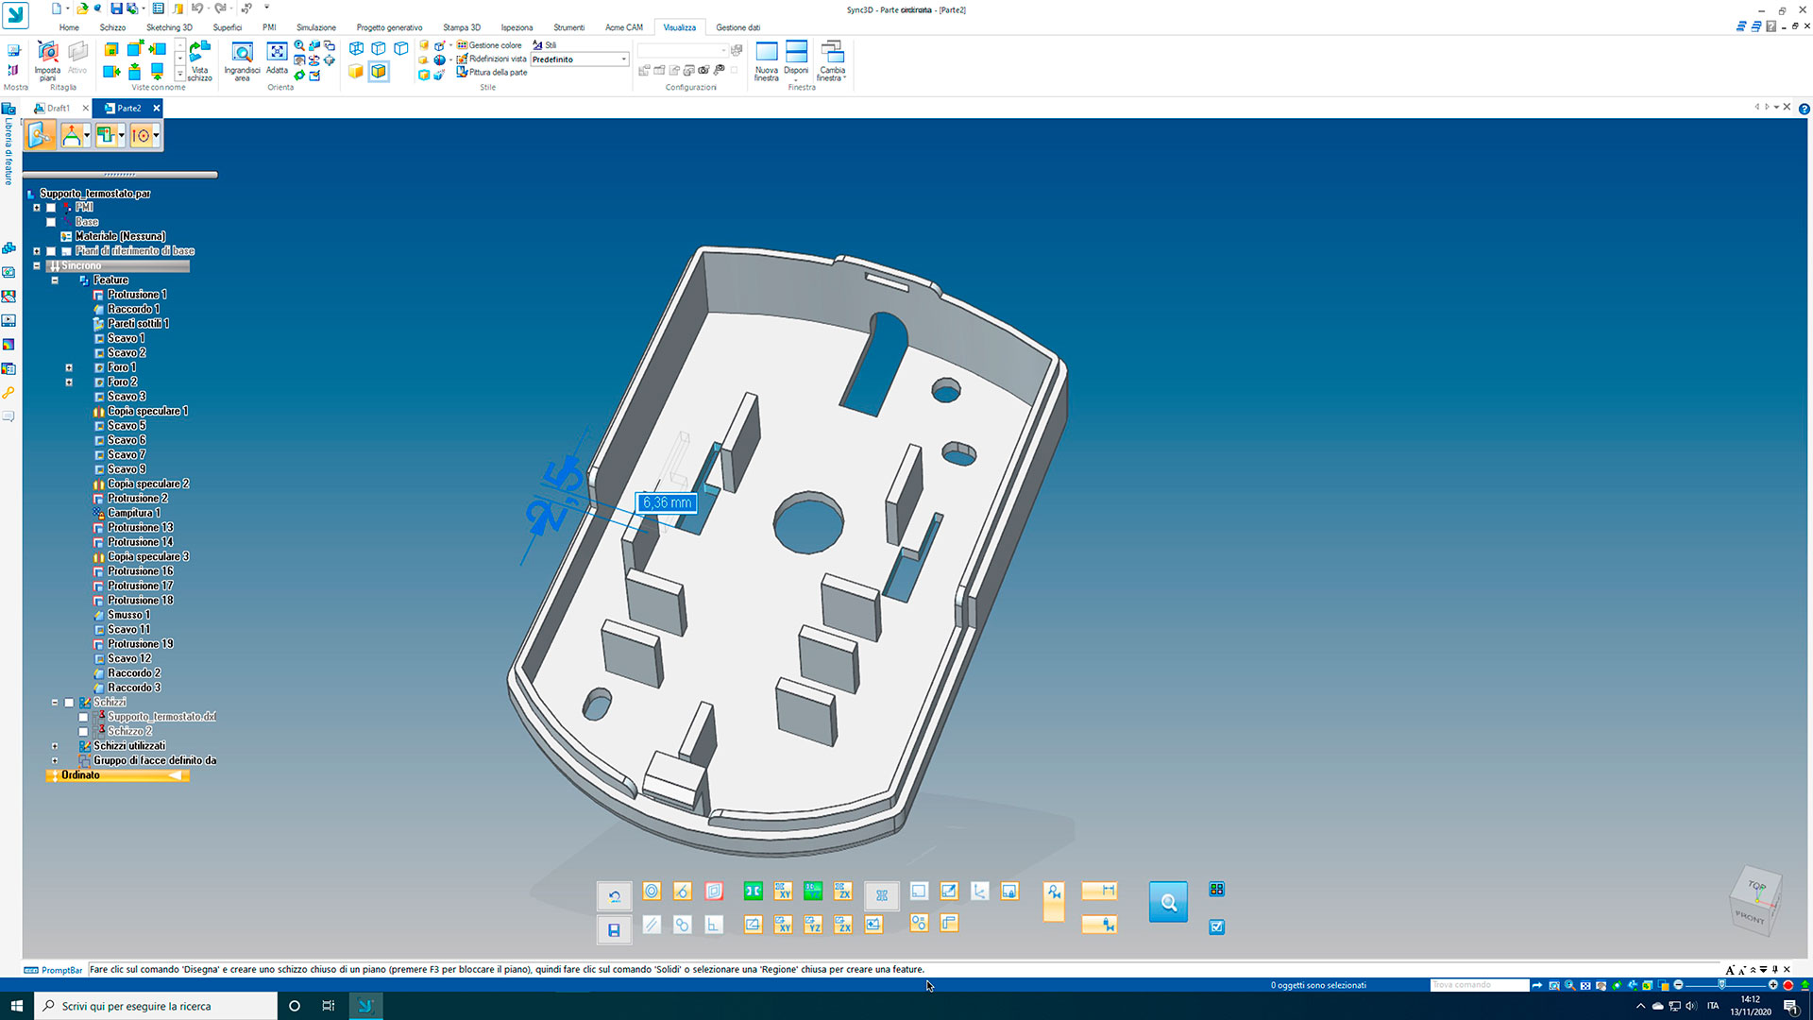Click the Ridefinizioni vista button
Viewport: 1813px width, 1020px height.
pos(491,59)
